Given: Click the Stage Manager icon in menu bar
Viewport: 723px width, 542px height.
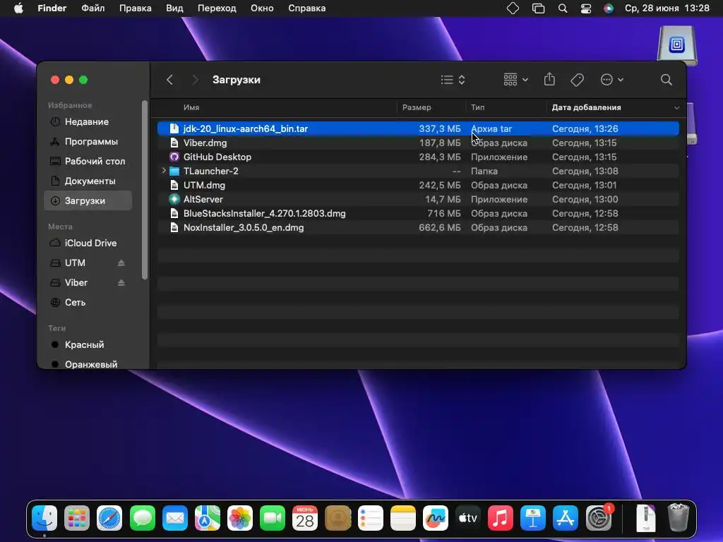Looking at the screenshot, I should [x=538, y=8].
